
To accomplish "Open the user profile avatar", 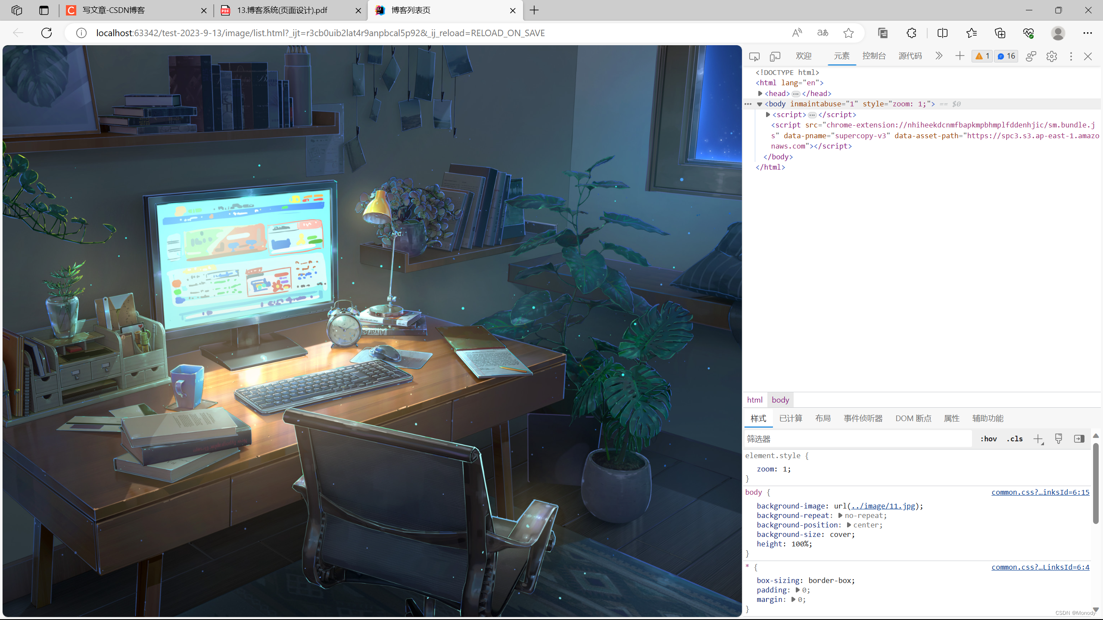I will click(x=1058, y=33).
